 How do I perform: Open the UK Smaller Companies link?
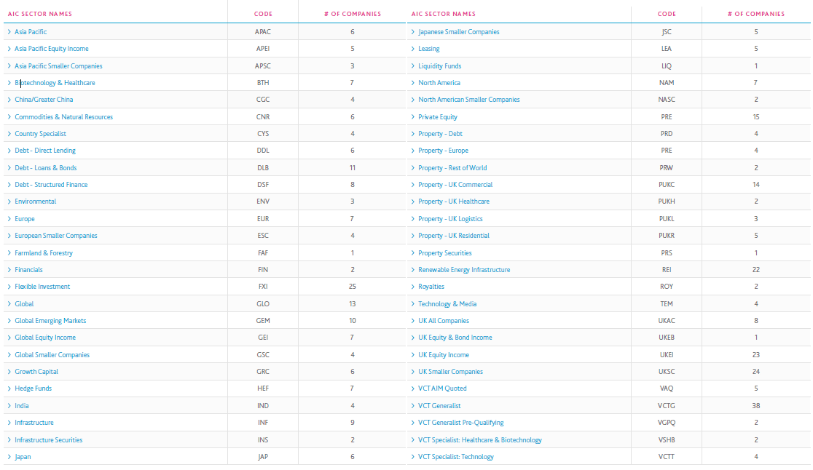[x=450, y=372]
